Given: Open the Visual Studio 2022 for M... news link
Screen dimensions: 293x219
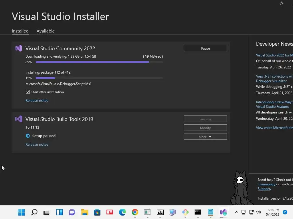Looking at the screenshot, I should pos(274,55).
